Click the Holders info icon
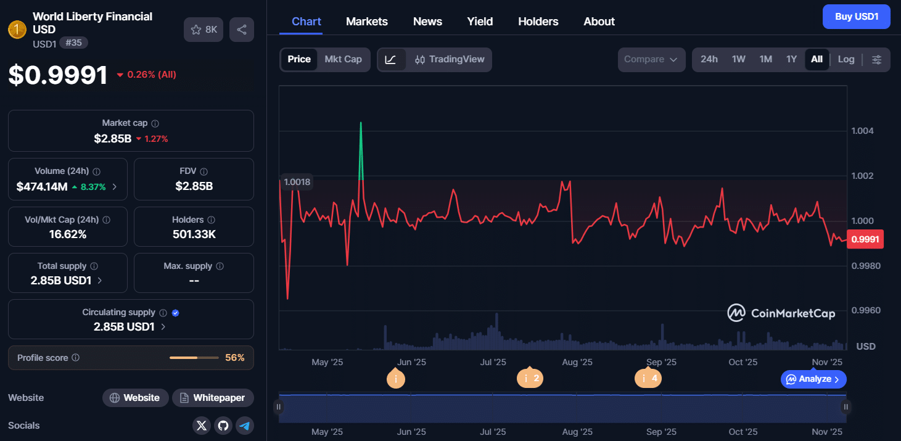The width and height of the screenshot is (901, 441). 212,220
